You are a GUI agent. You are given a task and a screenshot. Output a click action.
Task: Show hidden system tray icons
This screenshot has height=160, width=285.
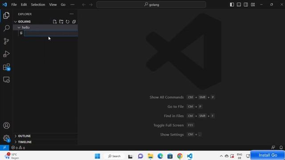coord(221,156)
